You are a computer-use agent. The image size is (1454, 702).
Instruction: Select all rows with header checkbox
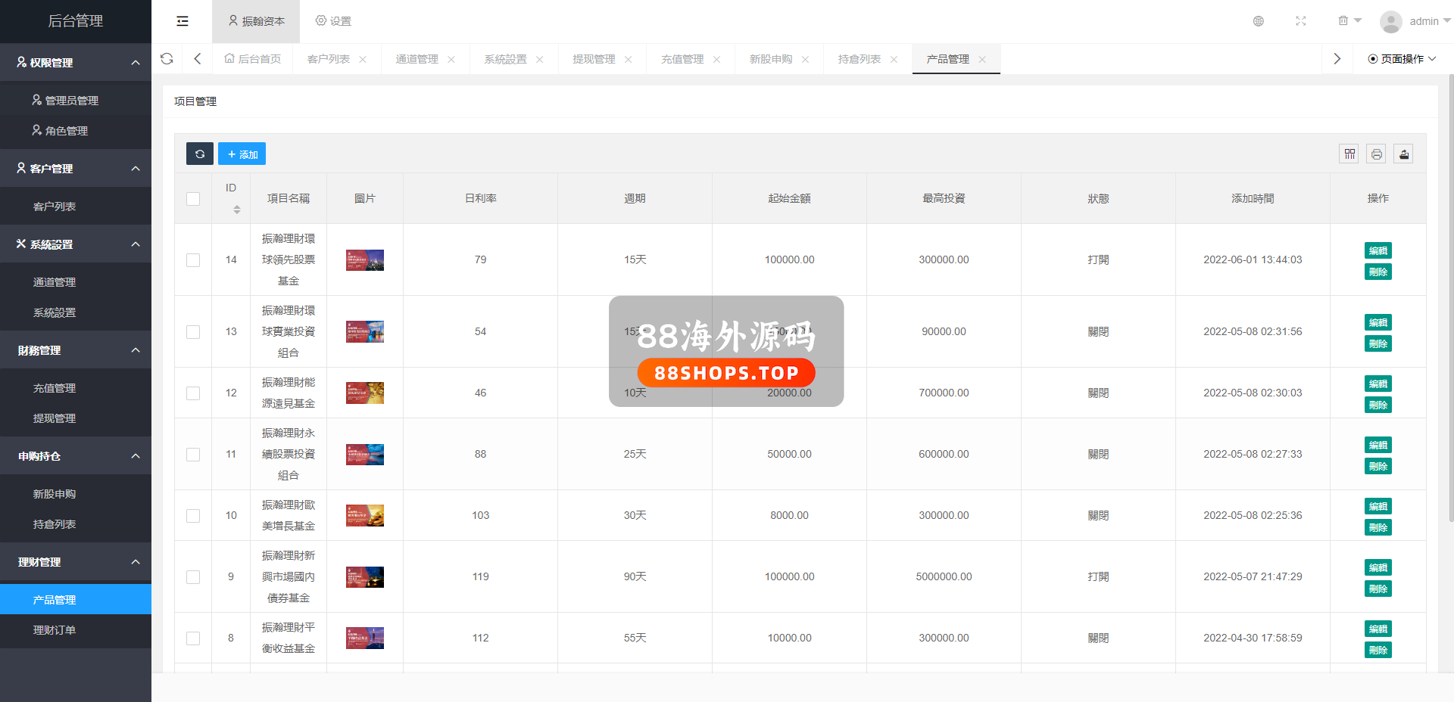193,199
